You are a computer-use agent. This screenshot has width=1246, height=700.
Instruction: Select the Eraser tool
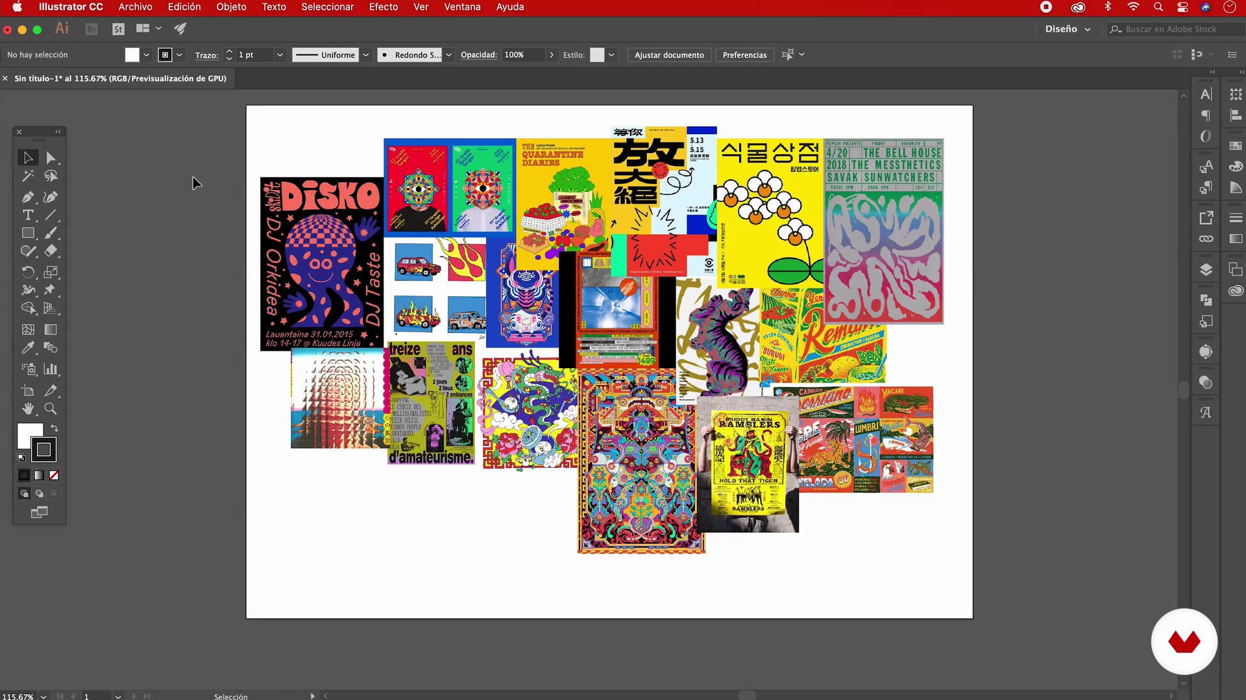tap(51, 251)
